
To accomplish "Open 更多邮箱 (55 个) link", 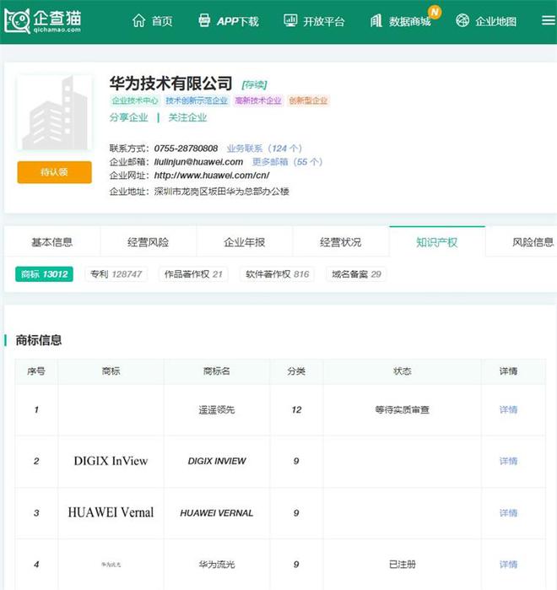I will [287, 162].
